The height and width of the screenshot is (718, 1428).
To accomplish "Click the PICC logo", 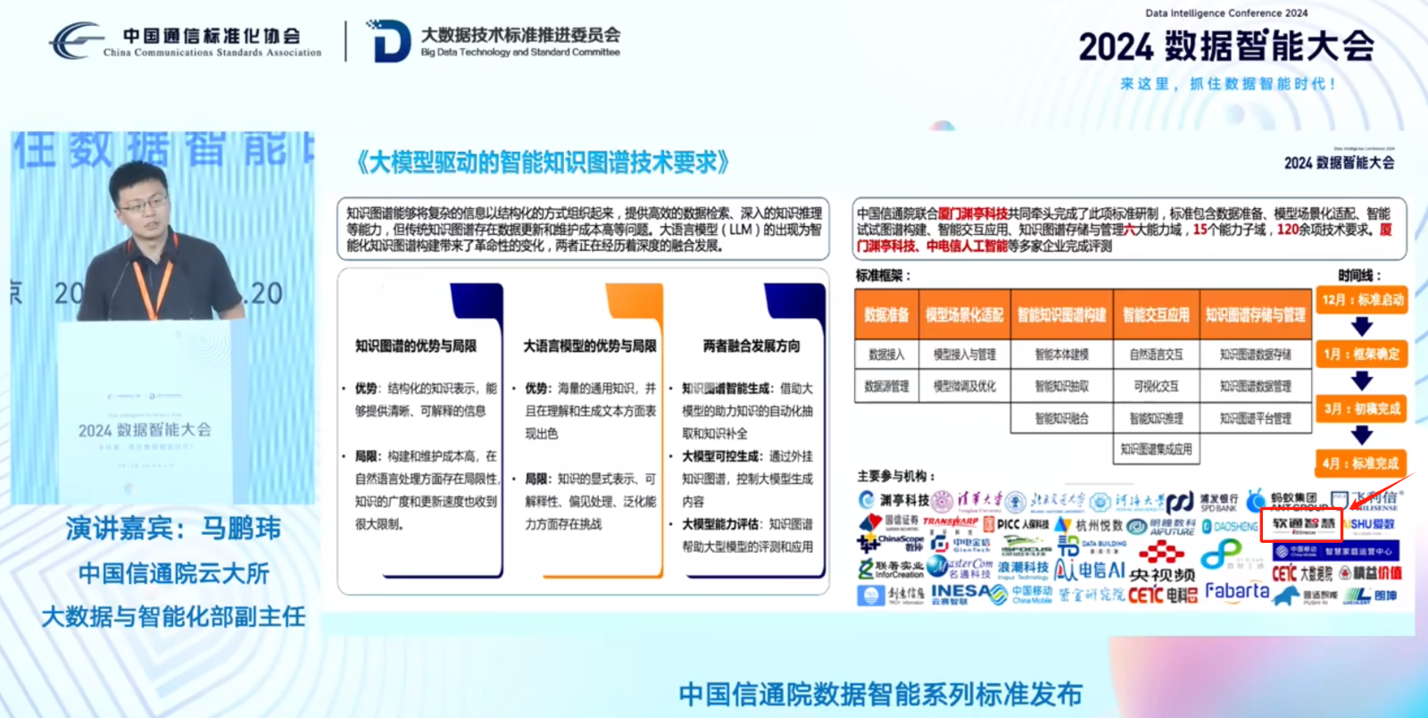I will coord(1016,524).
